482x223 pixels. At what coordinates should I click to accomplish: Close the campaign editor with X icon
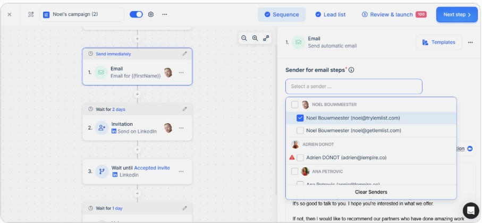[x=10, y=14]
